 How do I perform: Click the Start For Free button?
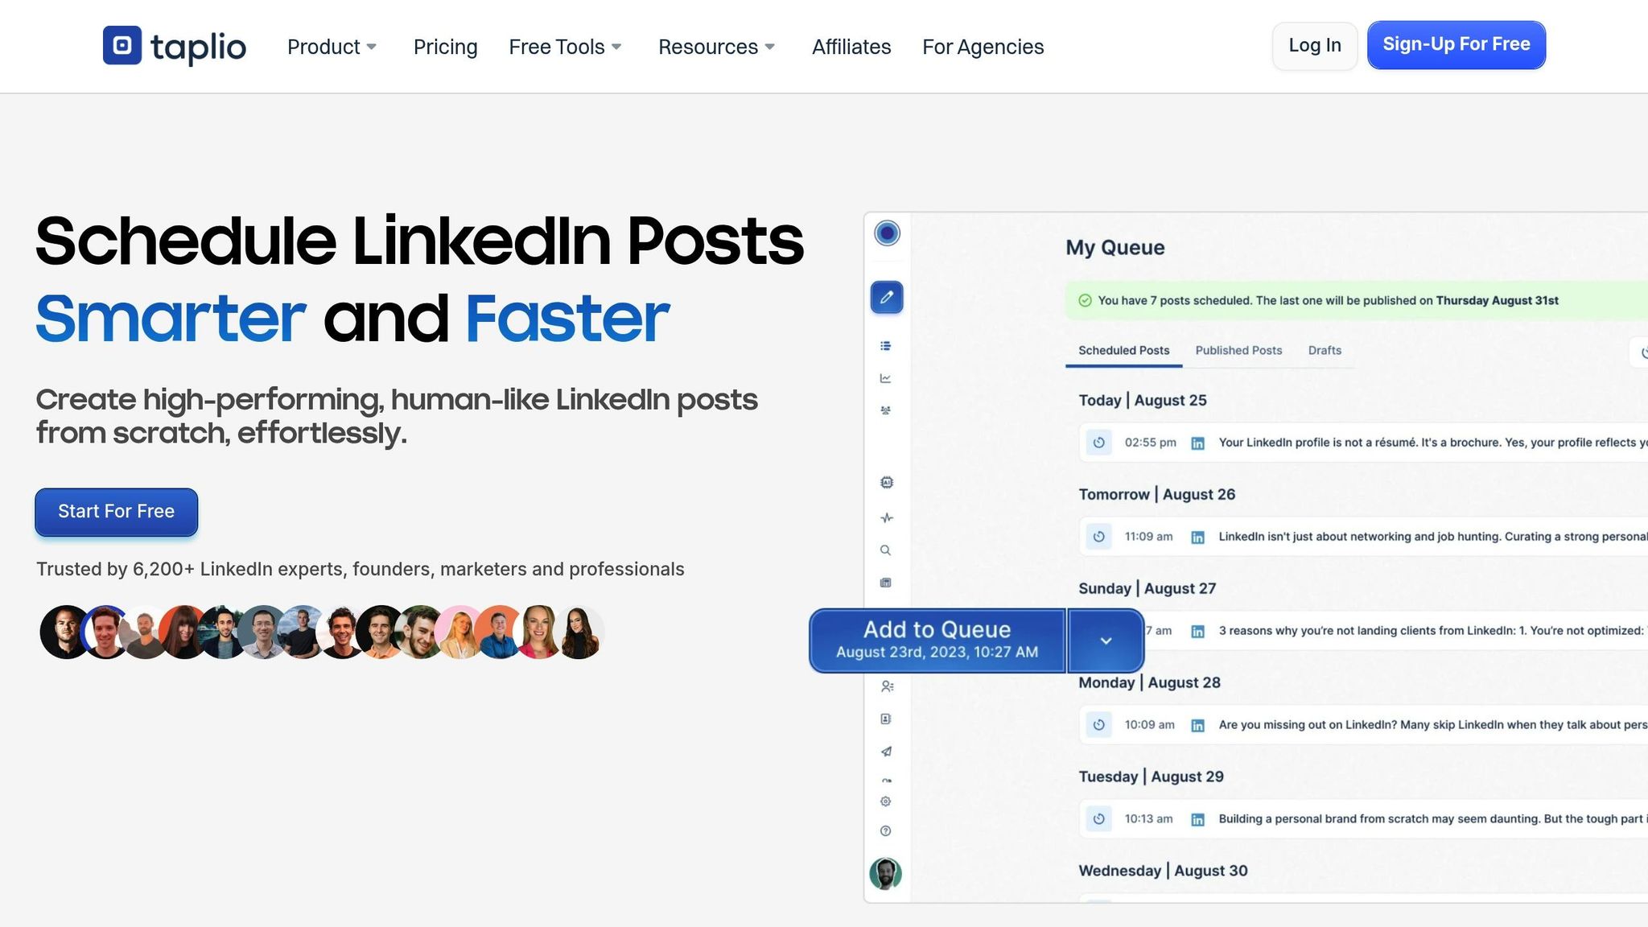(x=116, y=512)
